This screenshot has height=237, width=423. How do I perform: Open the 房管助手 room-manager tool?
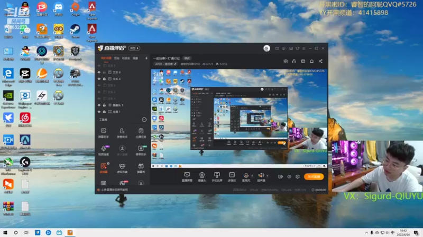[x=122, y=133]
